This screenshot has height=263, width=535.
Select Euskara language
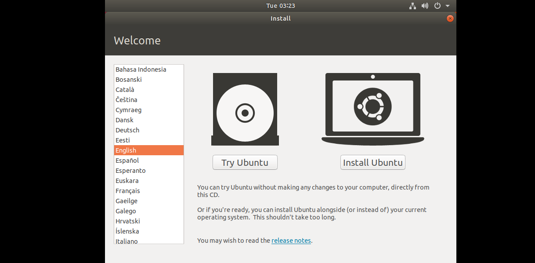149,181
